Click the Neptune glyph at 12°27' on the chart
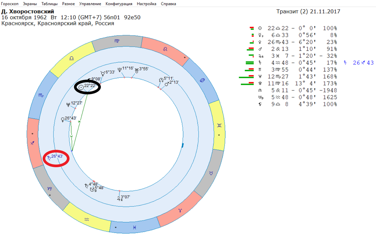Viewport: 376px width, 240px height. click(68, 104)
